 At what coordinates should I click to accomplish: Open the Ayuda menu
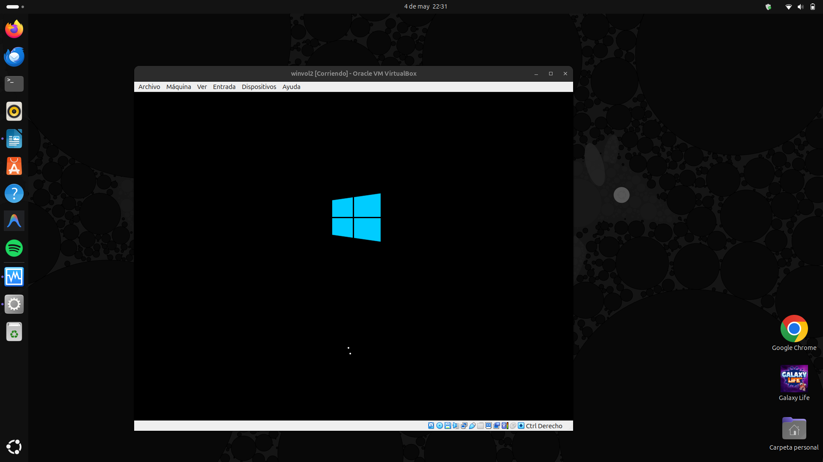click(291, 87)
